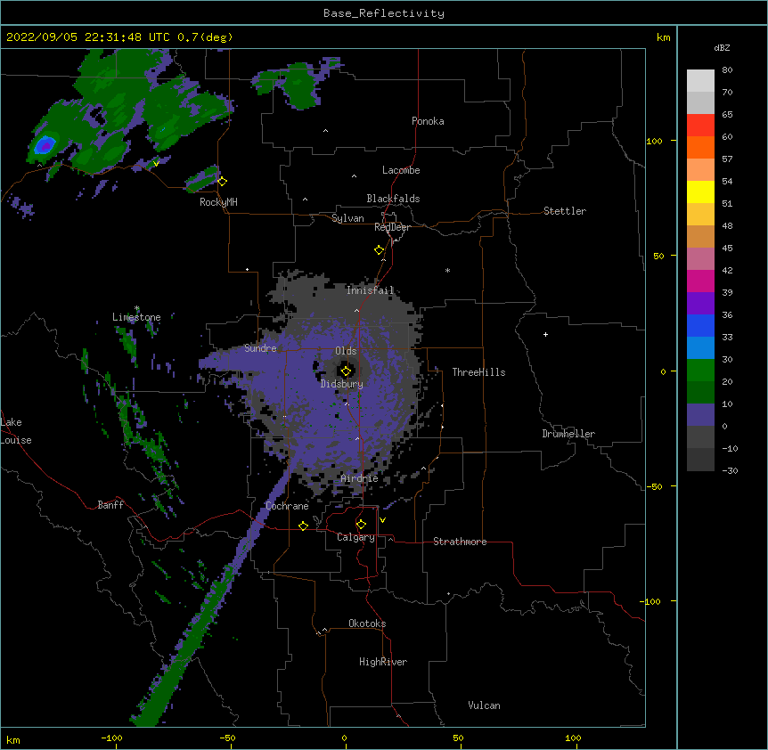Click the 65 value in dBZ legend
Screen dimensions: 768x750
click(727, 114)
